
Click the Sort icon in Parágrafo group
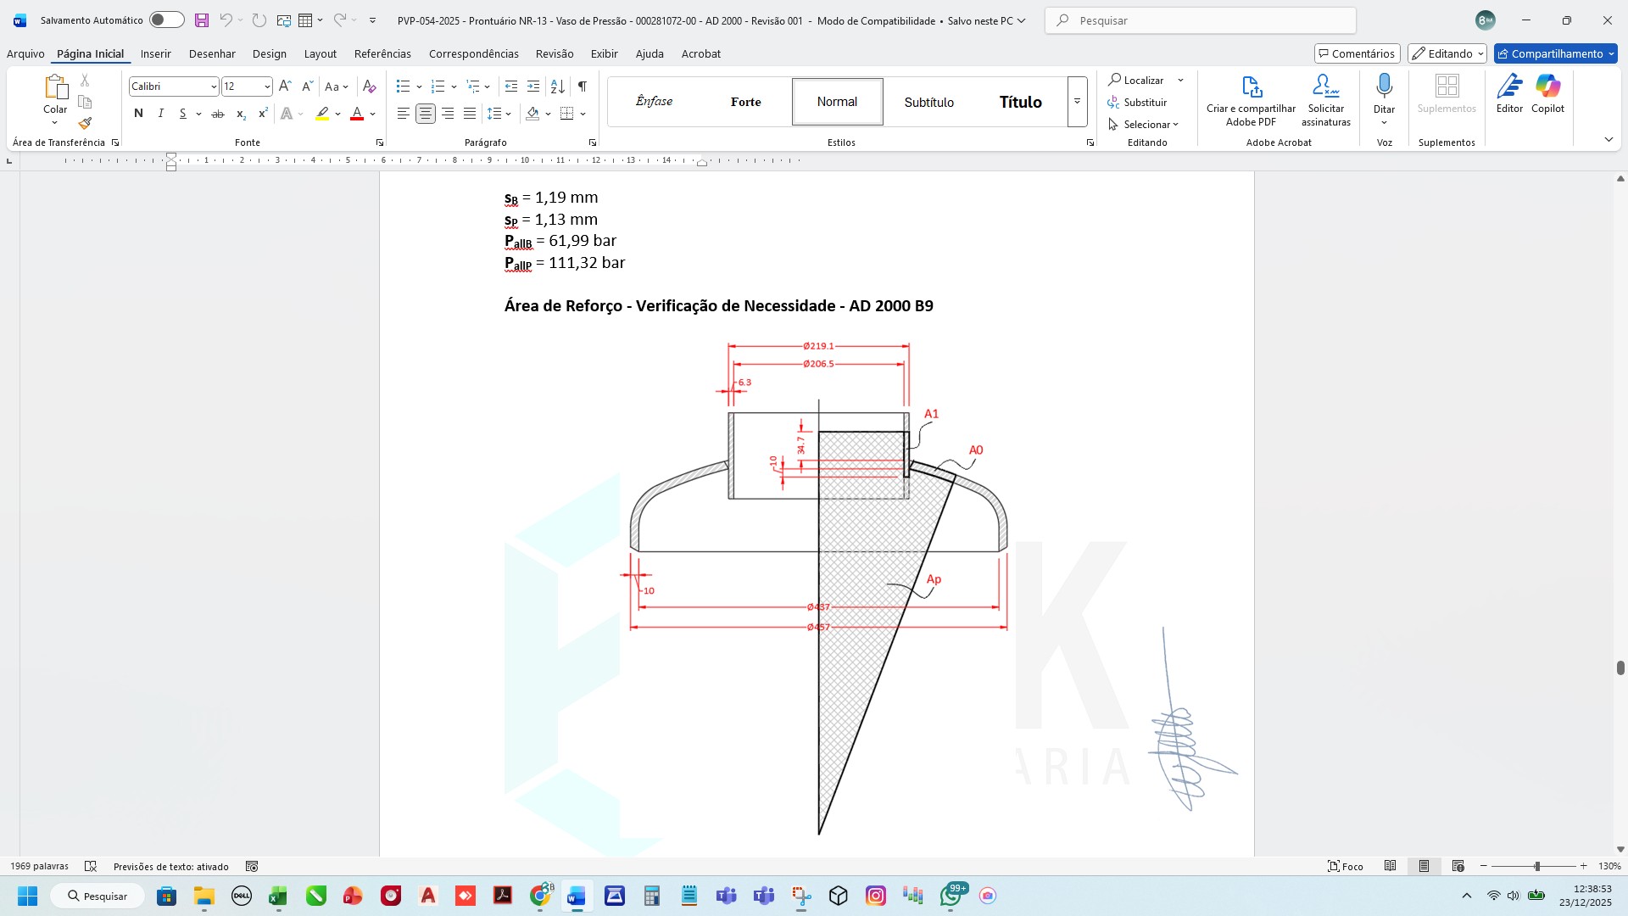tap(557, 87)
